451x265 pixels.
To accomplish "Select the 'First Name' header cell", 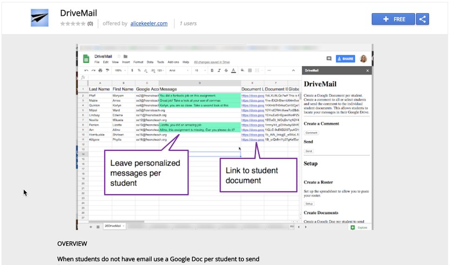I will [x=123, y=89].
